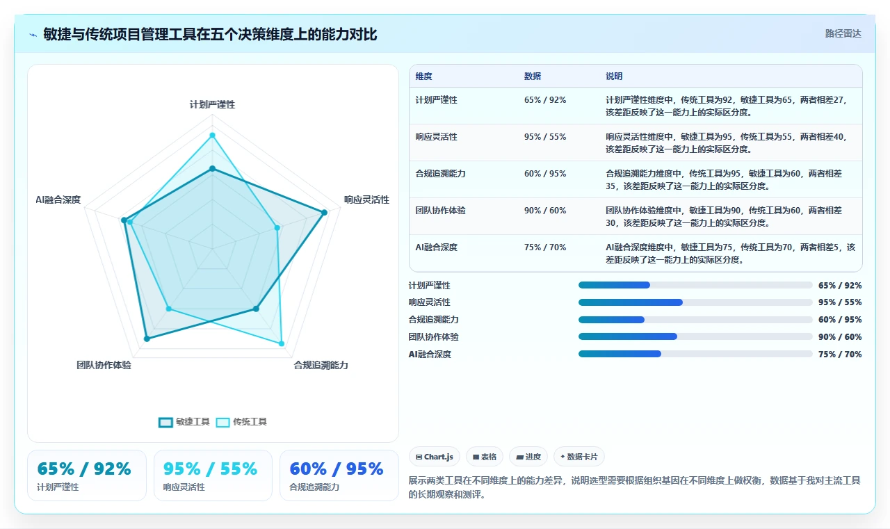
Task: Click the 合规追溯能力 radar axis label
Action: click(321, 366)
